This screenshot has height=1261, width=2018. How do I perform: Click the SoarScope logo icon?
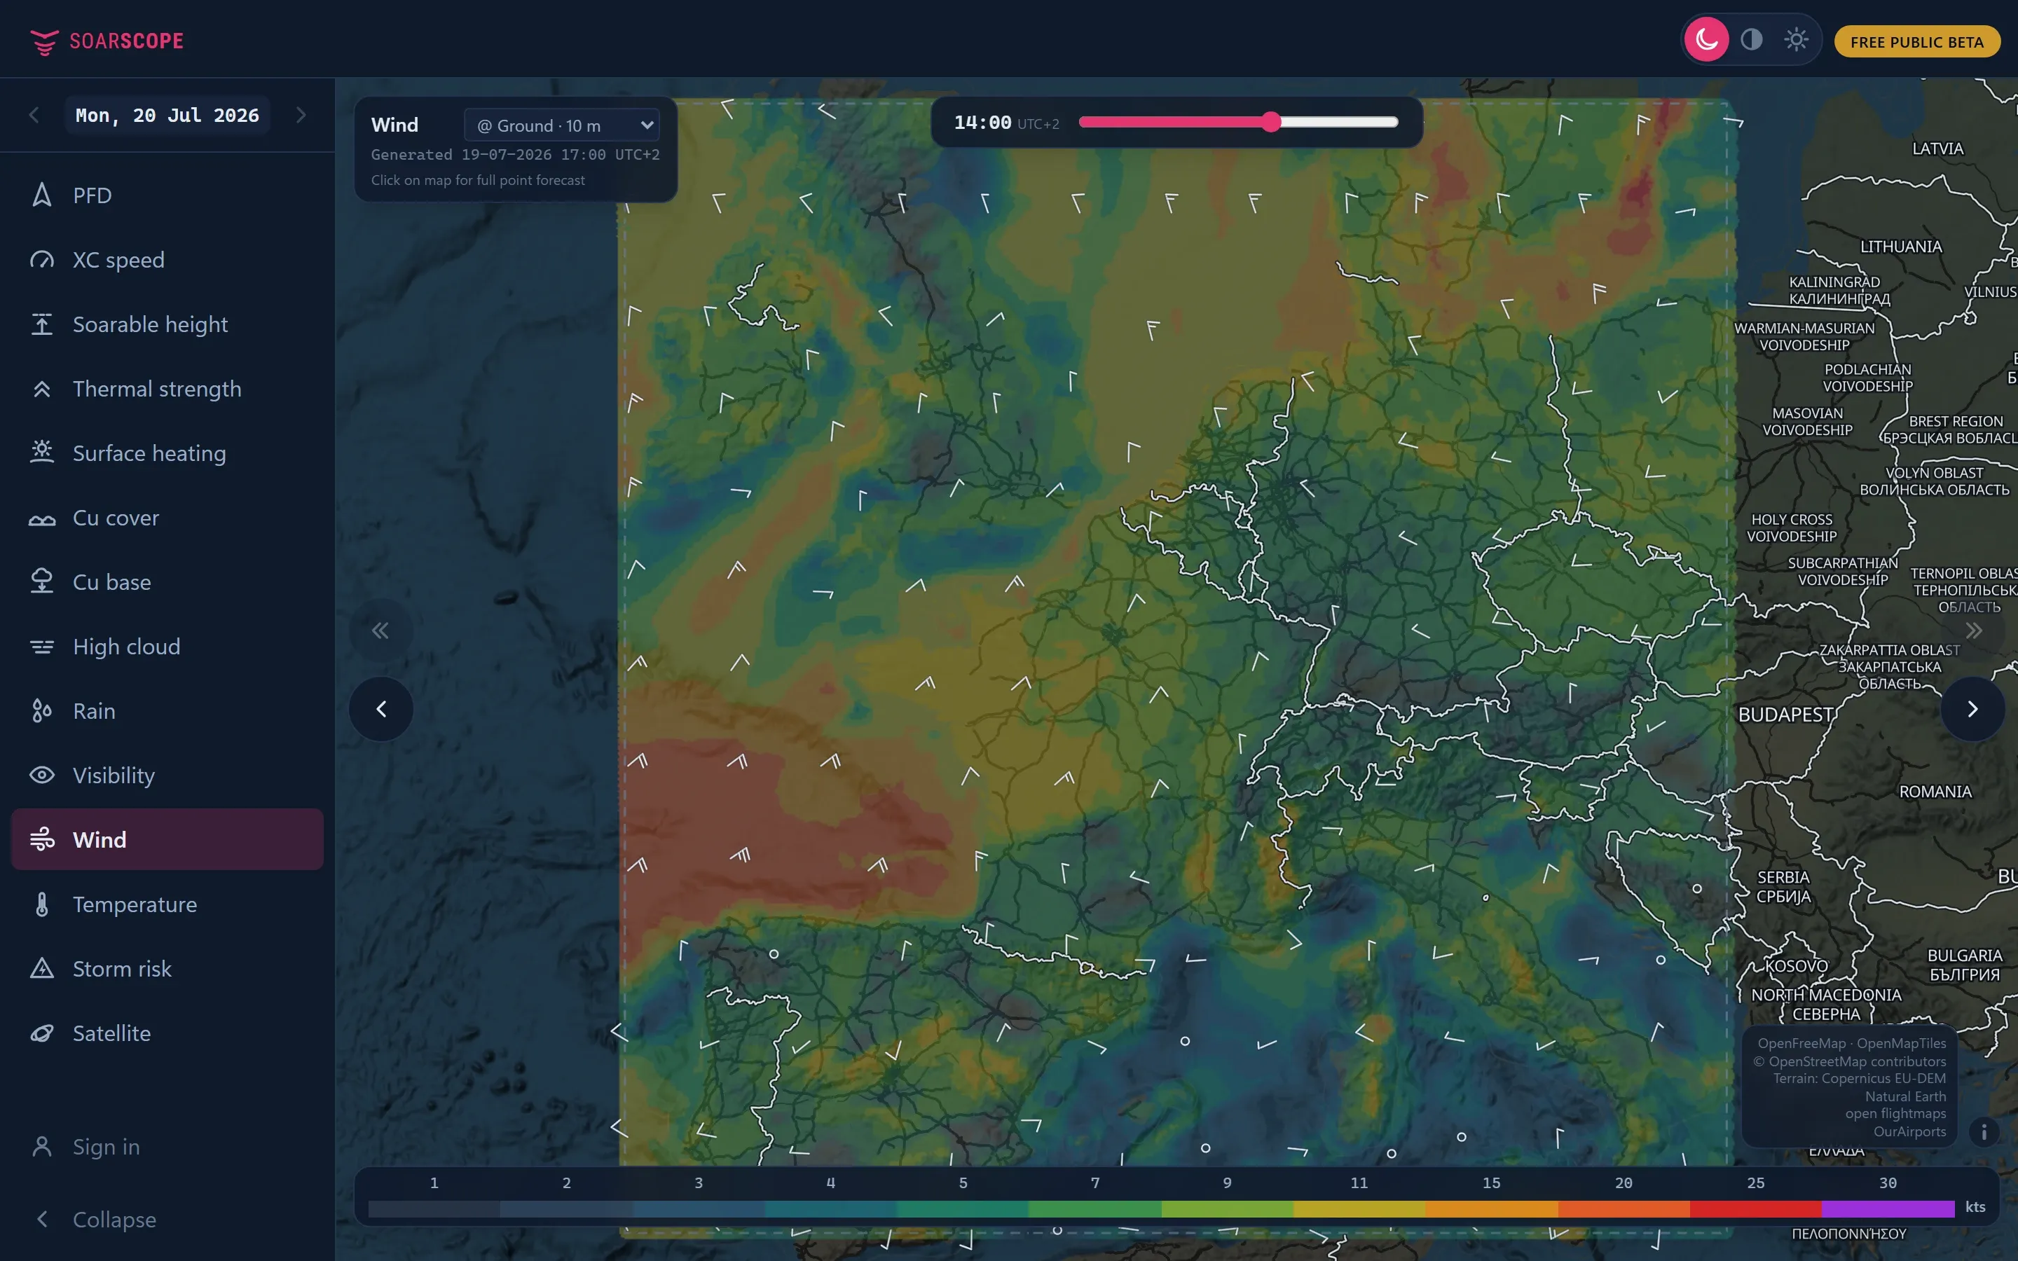click(44, 42)
